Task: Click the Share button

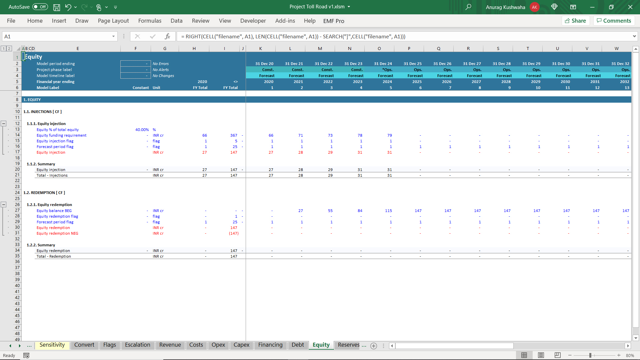Action: (x=576, y=21)
